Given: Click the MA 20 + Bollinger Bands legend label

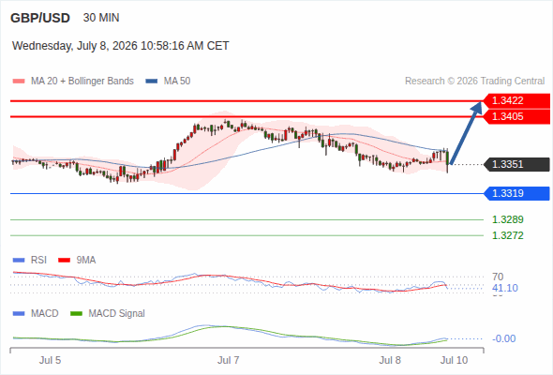Looking at the screenshot, I should 82,82.
